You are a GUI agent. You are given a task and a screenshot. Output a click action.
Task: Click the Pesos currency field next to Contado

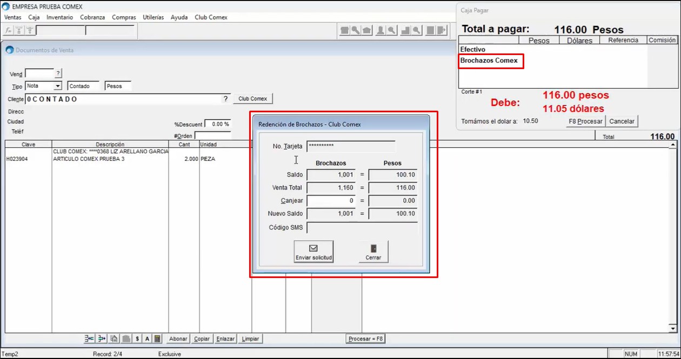point(118,86)
